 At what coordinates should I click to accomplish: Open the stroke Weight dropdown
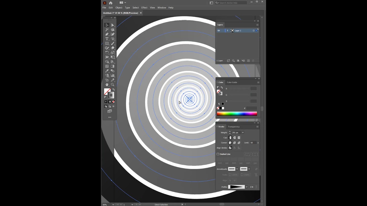click(243, 132)
